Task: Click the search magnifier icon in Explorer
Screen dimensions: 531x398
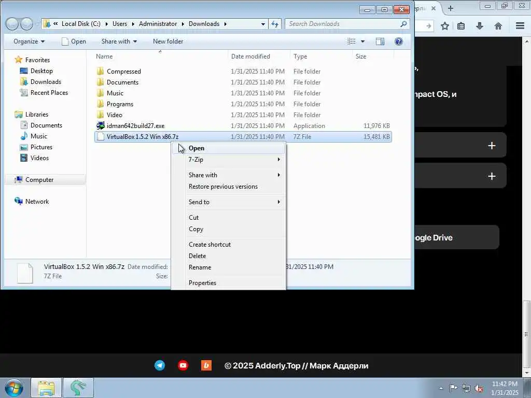Action: coord(403,24)
